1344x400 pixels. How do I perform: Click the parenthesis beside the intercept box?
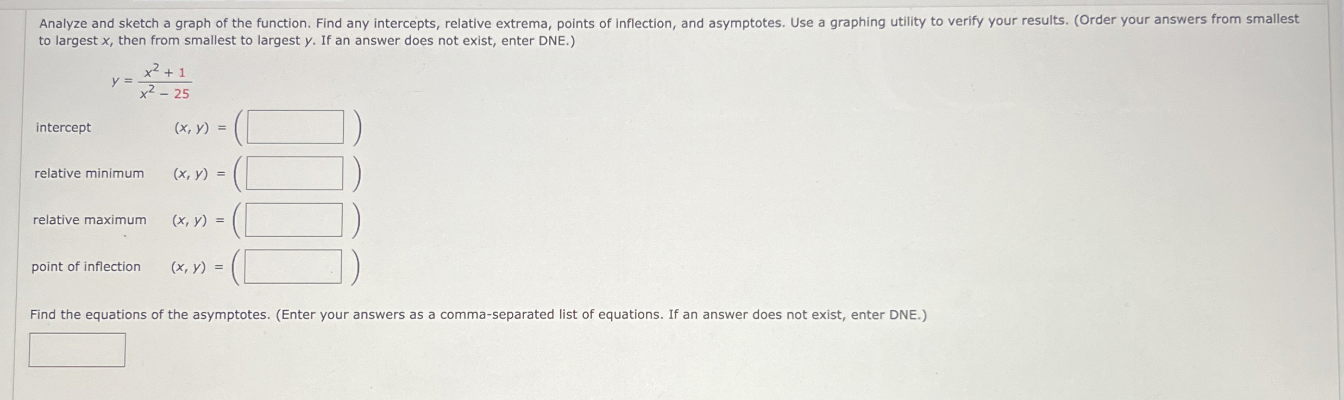358,127
